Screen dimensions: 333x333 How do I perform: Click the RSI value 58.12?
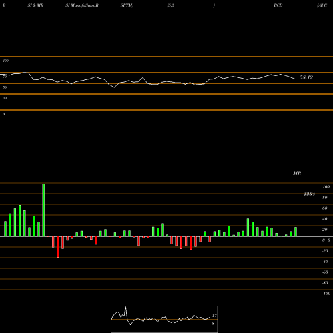[x=306, y=77]
